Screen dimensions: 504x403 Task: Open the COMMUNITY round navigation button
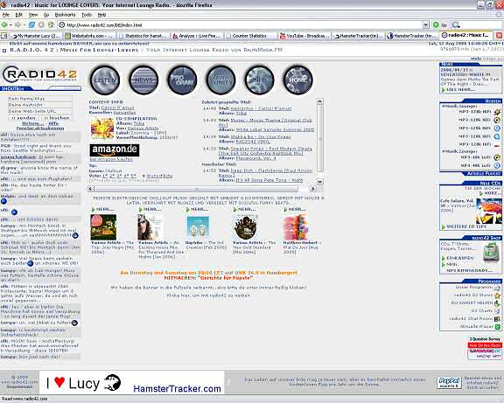click(220, 80)
